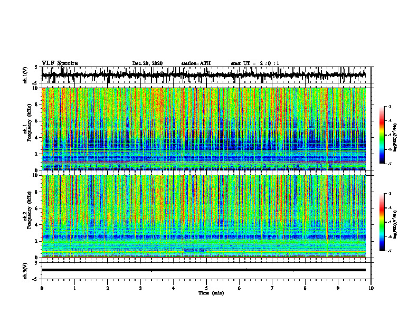Click time axis tick label "4"
This screenshot has height=323, width=418.
[x=174, y=288]
